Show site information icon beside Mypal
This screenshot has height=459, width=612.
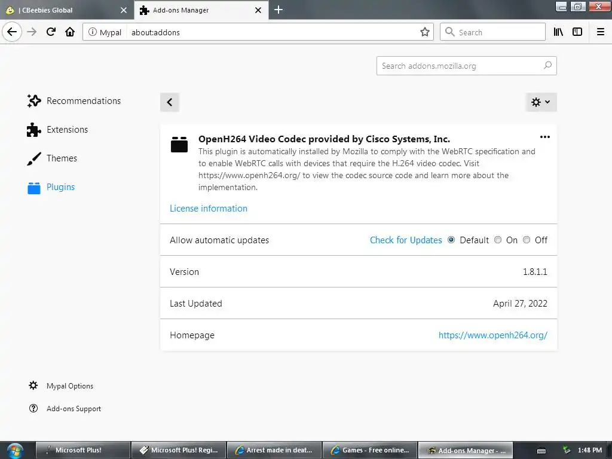click(x=92, y=32)
